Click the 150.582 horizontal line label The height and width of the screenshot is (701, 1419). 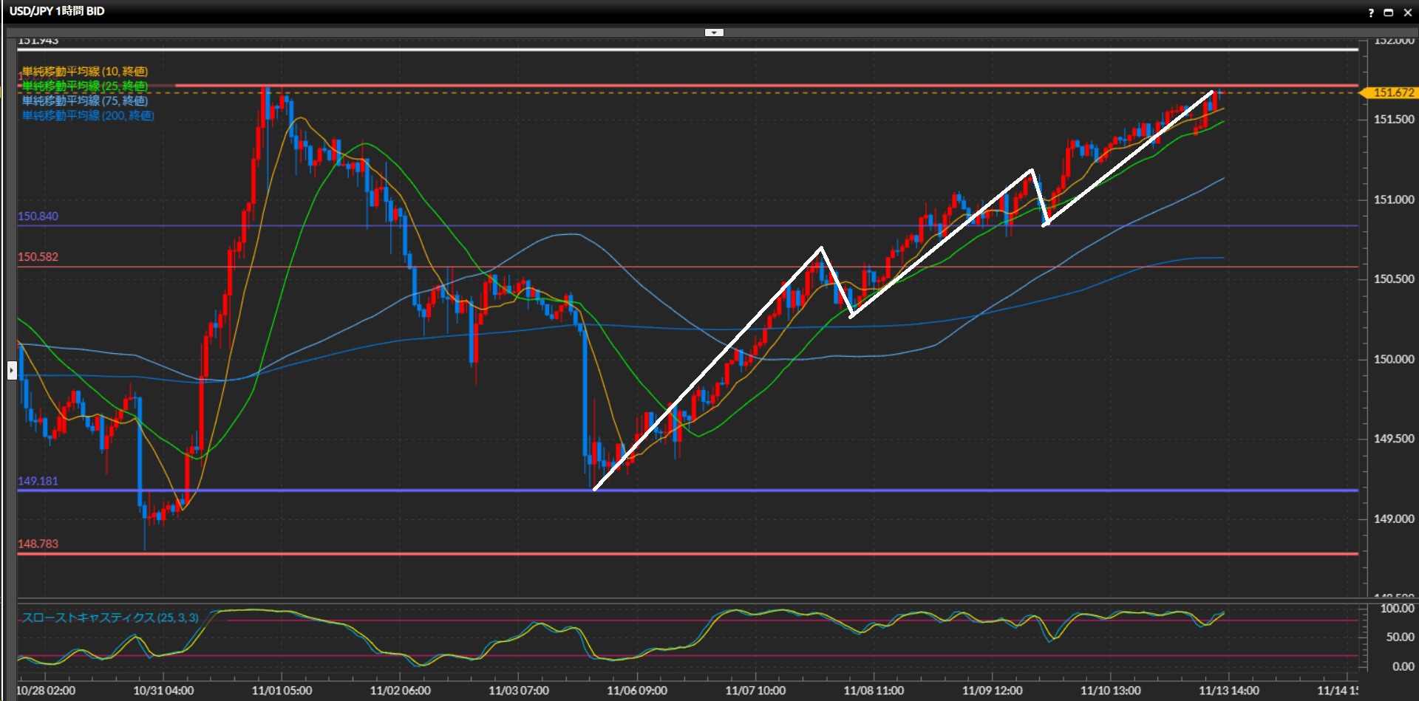[38, 257]
